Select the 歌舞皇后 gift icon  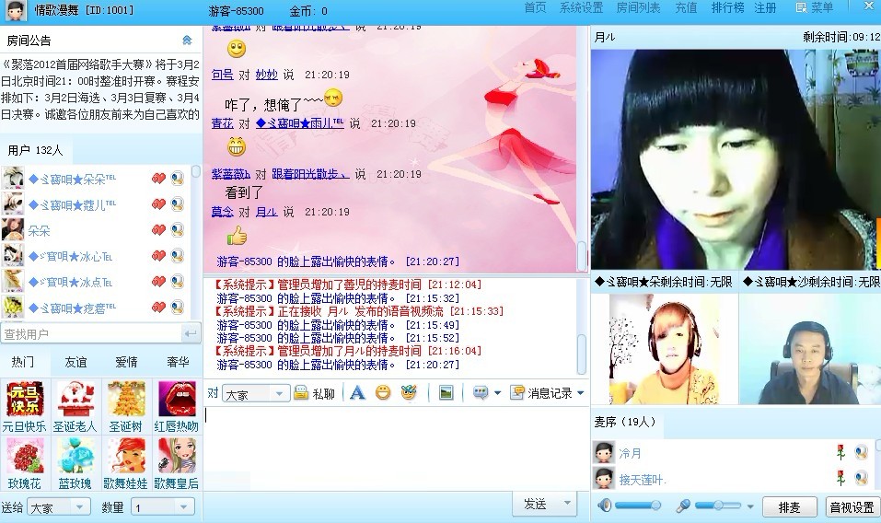(x=177, y=456)
